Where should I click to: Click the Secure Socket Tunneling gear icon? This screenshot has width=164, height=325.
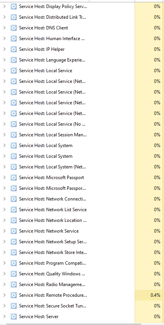[x=13, y=306]
